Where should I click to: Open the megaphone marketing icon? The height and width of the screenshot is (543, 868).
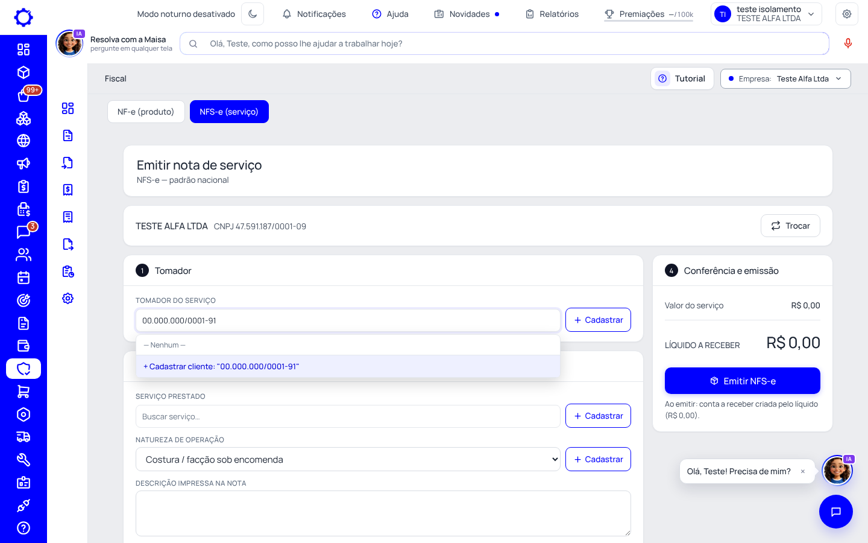[x=24, y=164]
